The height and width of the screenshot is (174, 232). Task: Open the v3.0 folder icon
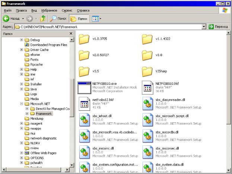147,55
